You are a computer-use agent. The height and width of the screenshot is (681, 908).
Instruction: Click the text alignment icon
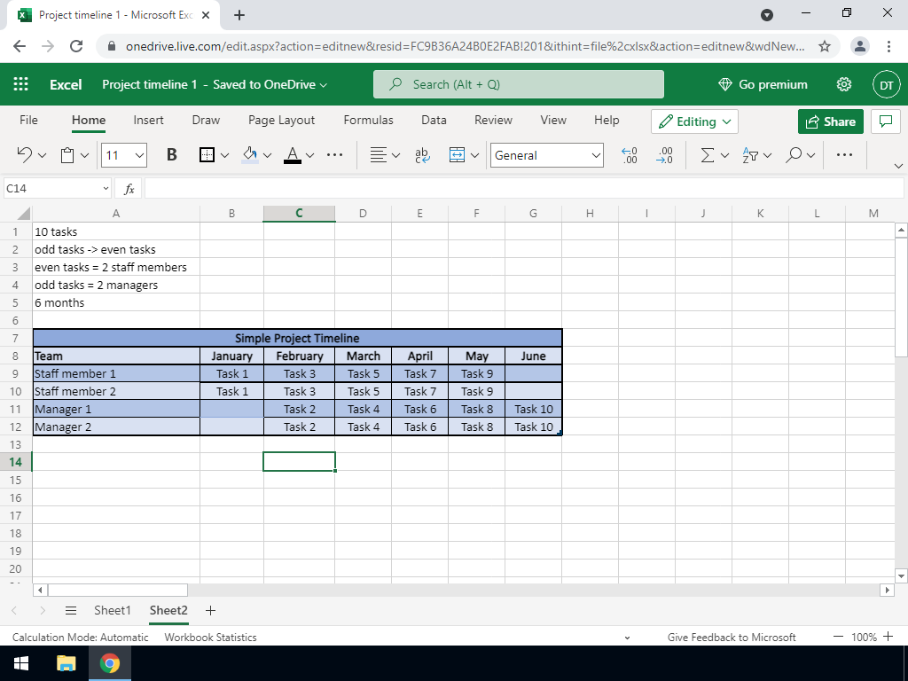378,154
